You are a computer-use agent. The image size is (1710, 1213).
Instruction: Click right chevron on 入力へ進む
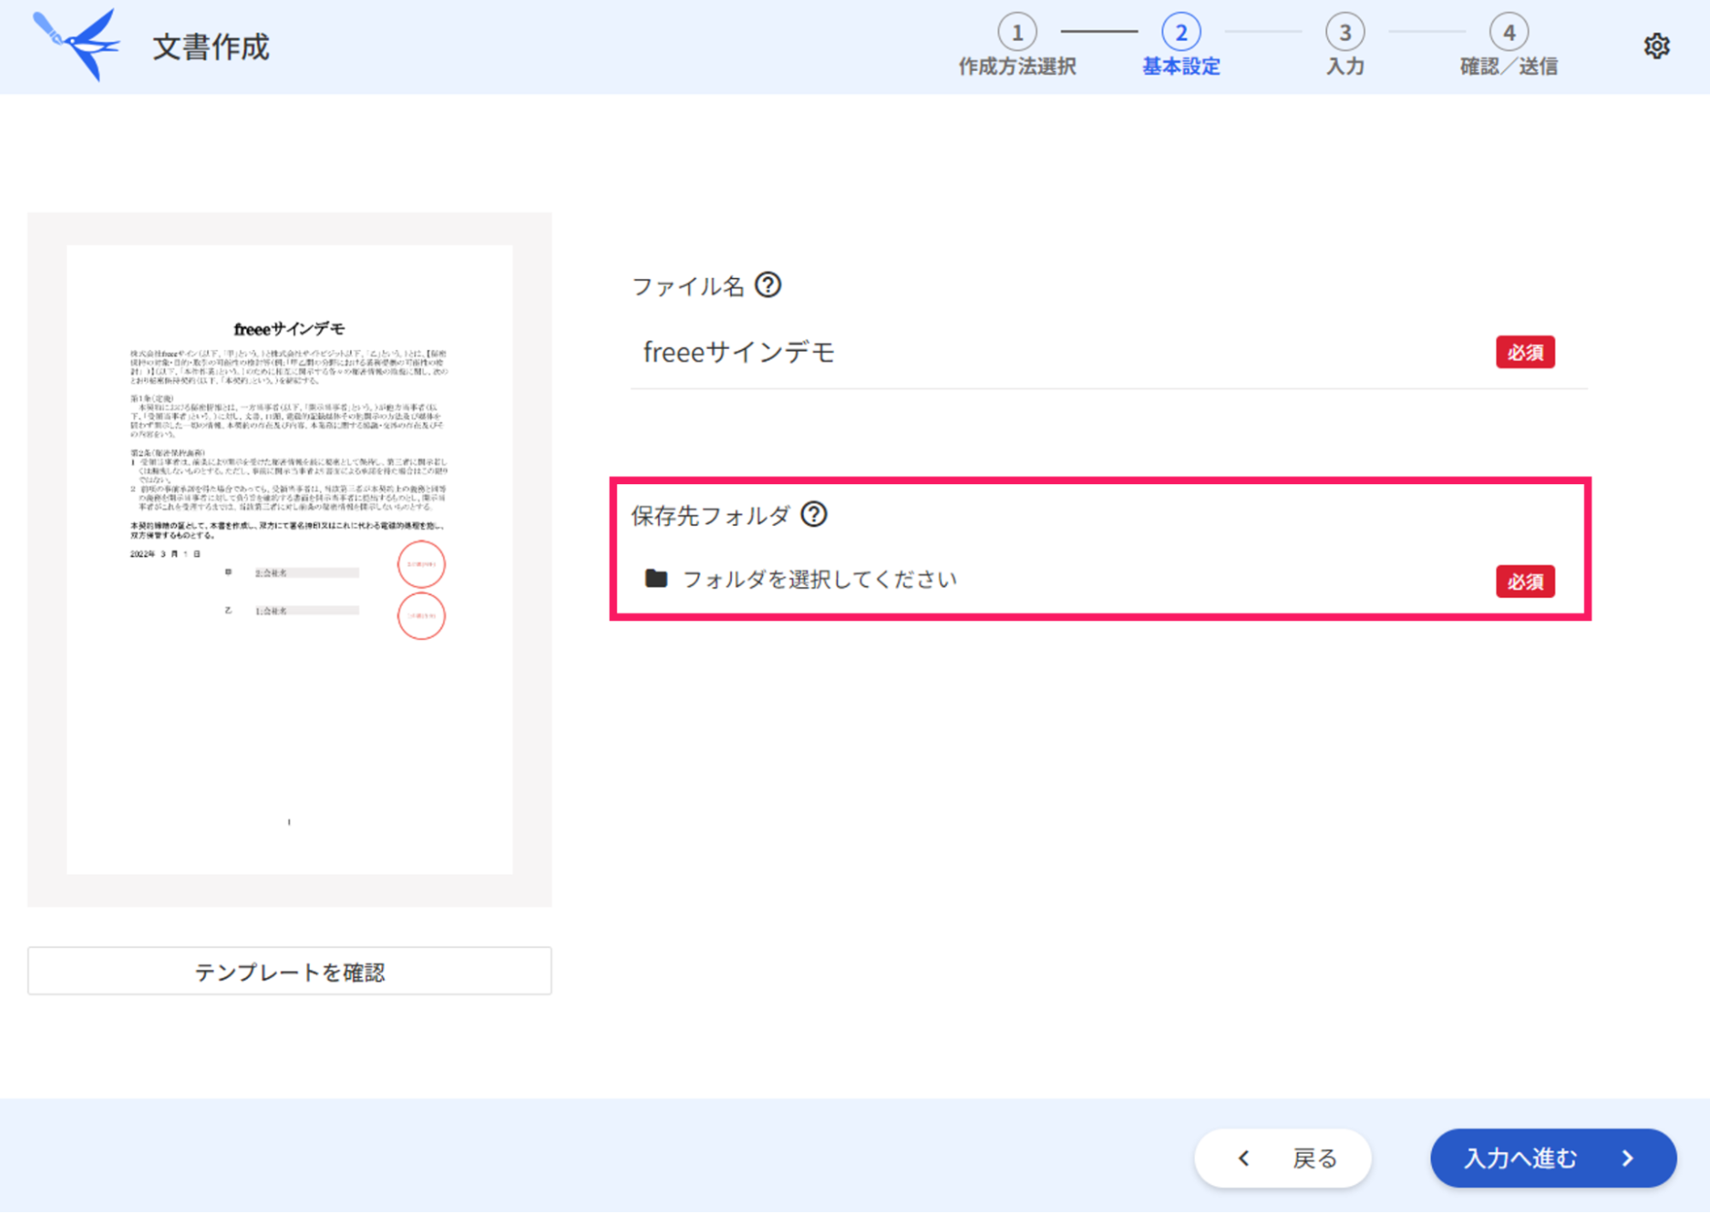tap(1628, 1158)
